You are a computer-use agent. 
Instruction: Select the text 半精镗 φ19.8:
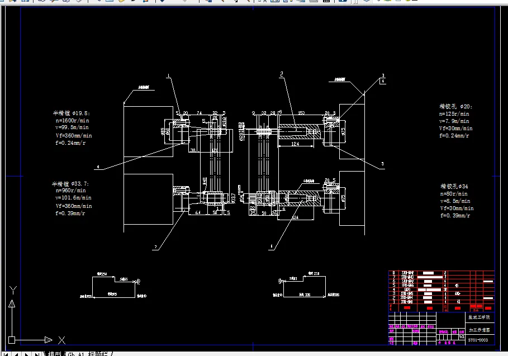click(x=72, y=113)
